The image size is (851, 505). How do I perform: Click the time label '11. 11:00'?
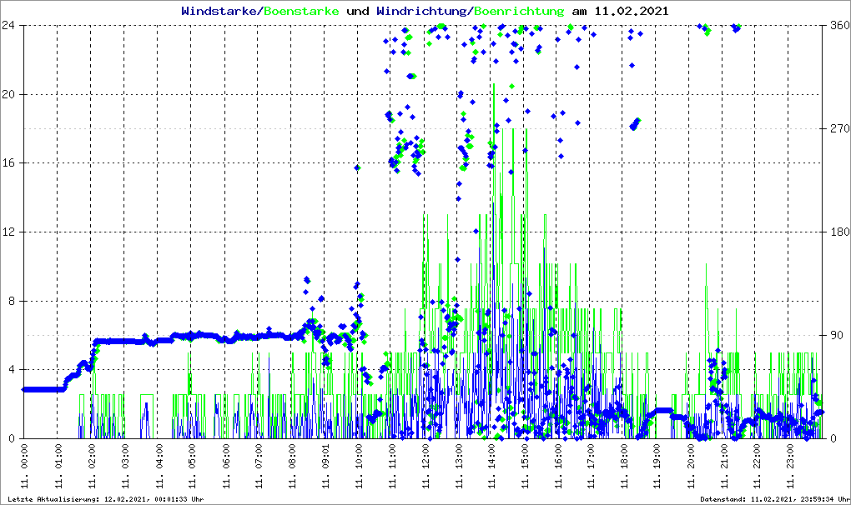coord(392,466)
